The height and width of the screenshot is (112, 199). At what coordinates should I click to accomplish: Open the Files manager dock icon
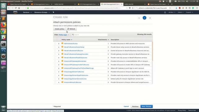pyautogui.click(x=3, y=12)
